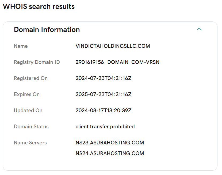Click the Domain Information heading

[47, 30]
